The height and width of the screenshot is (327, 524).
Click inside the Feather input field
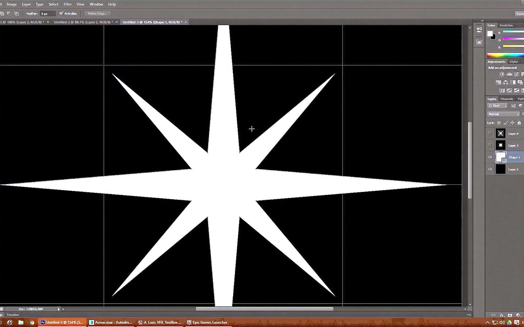tap(48, 13)
